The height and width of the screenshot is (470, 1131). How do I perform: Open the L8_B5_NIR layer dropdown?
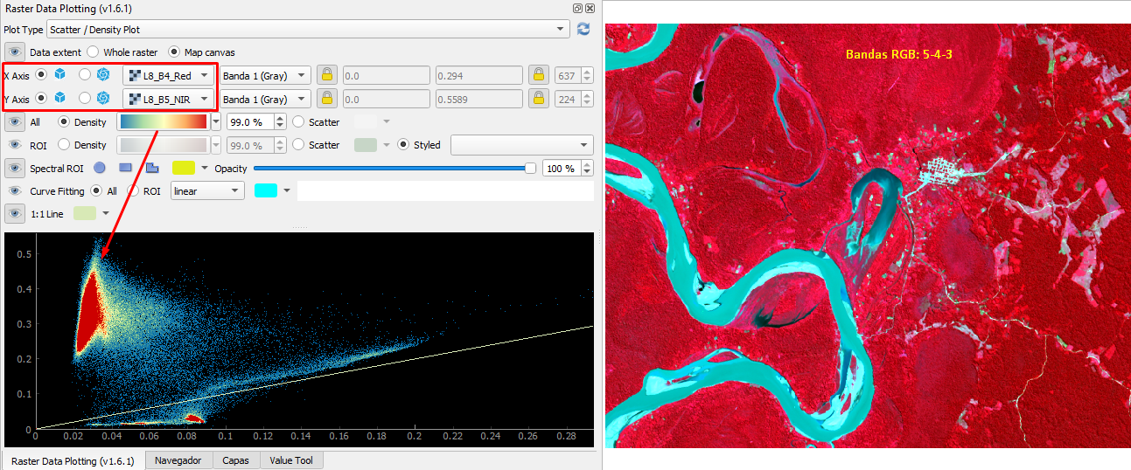pyautogui.click(x=169, y=99)
